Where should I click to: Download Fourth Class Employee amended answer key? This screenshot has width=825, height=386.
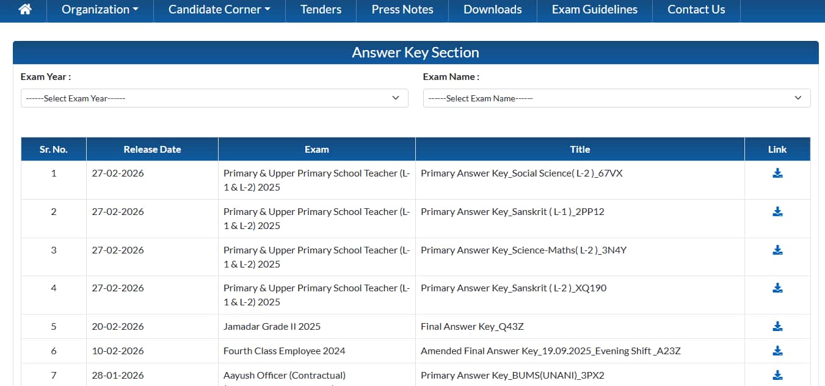(x=777, y=351)
